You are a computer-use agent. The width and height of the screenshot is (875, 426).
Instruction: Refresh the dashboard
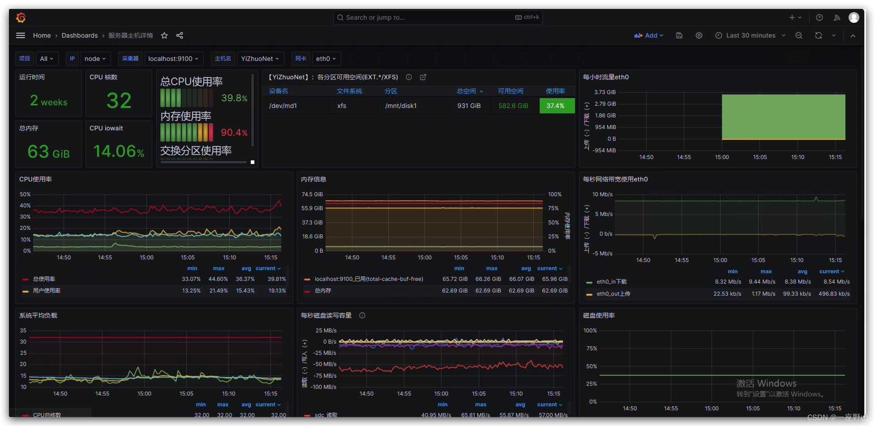(x=819, y=35)
